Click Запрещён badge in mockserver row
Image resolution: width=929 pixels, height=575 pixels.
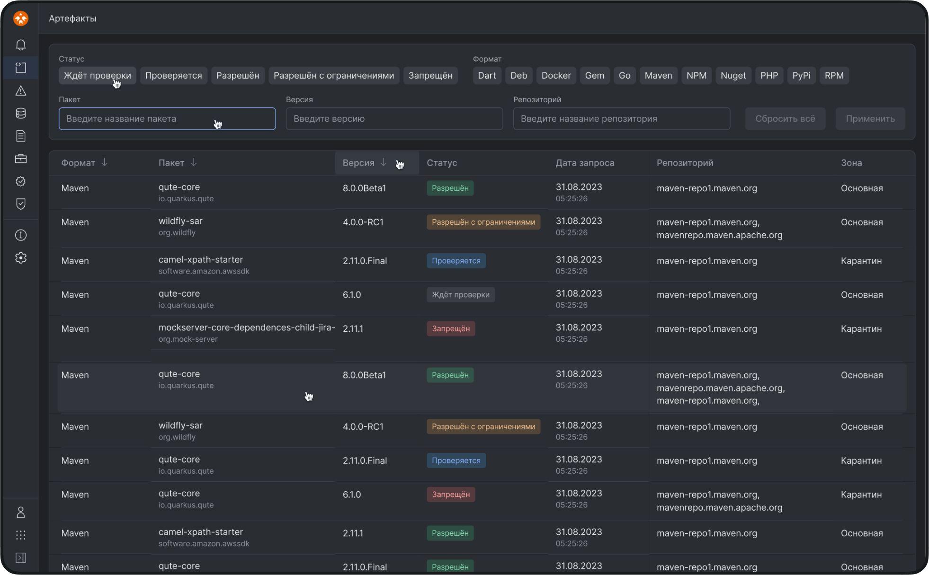[451, 329]
